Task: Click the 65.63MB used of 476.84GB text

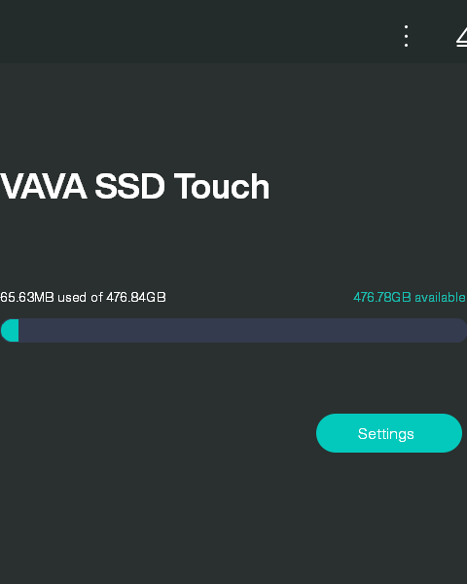Action: coord(83,297)
